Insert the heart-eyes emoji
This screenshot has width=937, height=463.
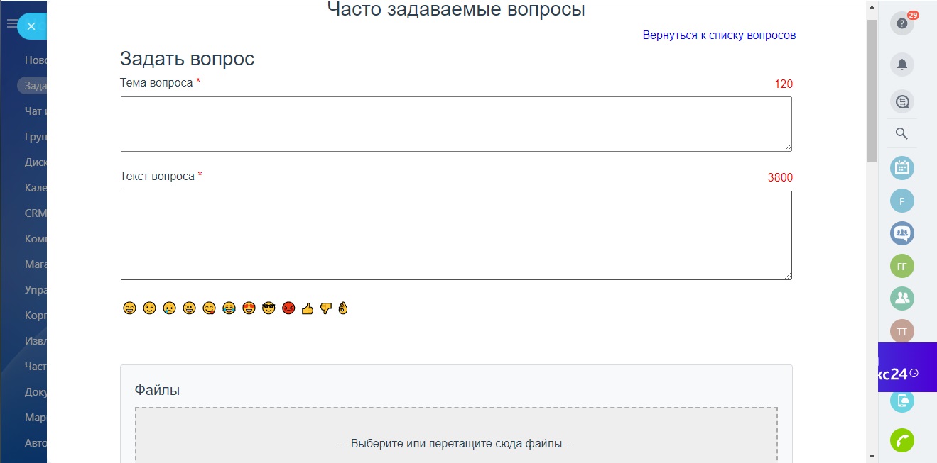click(x=249, y=308)
